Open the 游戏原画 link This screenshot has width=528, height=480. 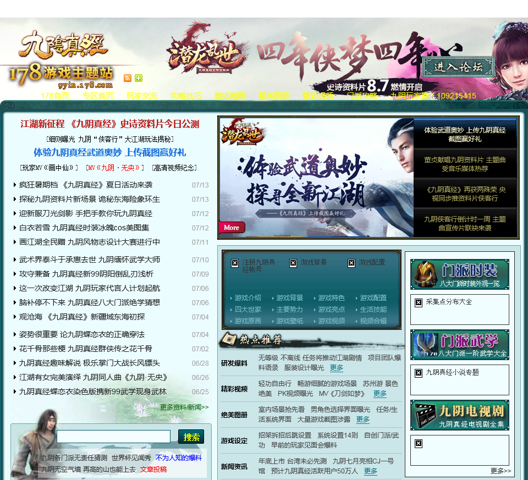click(x=248, y=321)
